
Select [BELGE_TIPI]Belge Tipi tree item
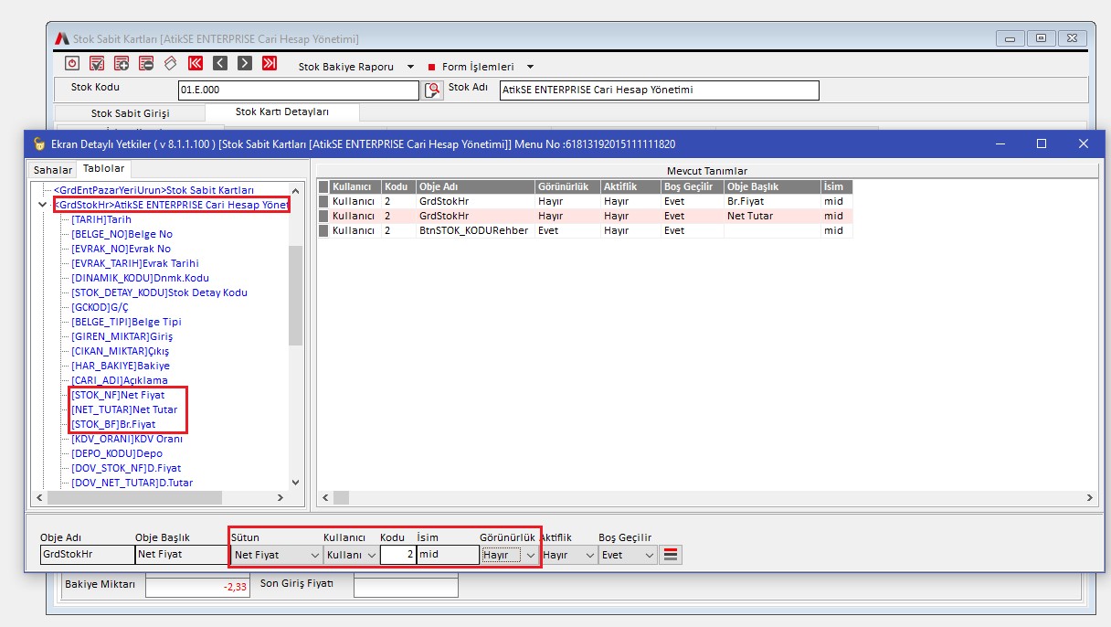(x=126, y=322)
